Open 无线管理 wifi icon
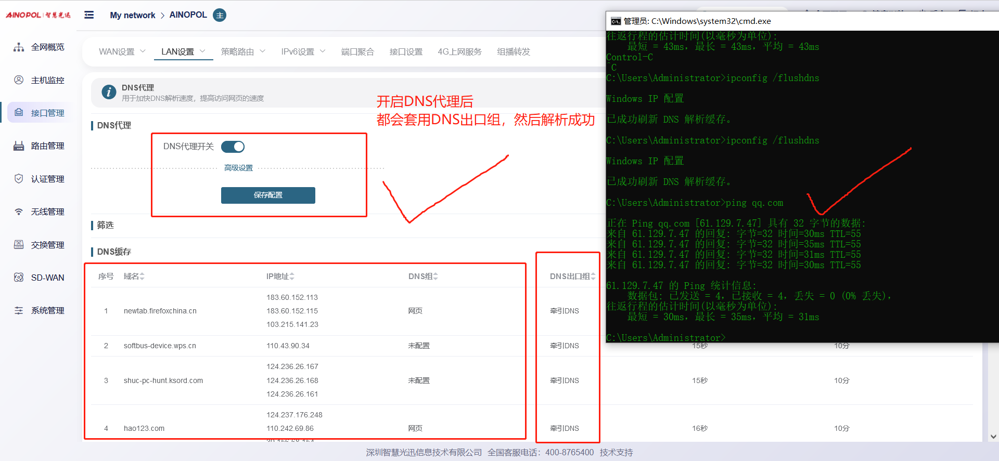The image size is (999, 461). coord(19,212)
